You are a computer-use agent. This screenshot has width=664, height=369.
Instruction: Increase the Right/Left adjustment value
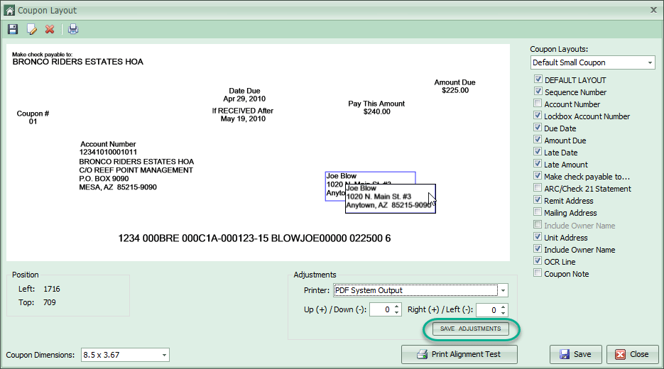tap(503, 307)
